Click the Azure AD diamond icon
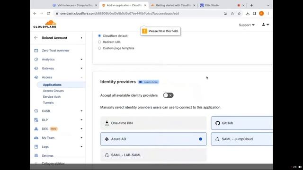303x170 pixels. click(x=107, y=139)
